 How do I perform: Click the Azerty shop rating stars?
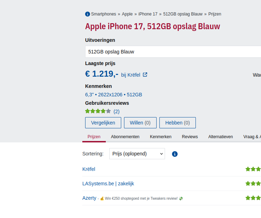click(x=253, y=198)
